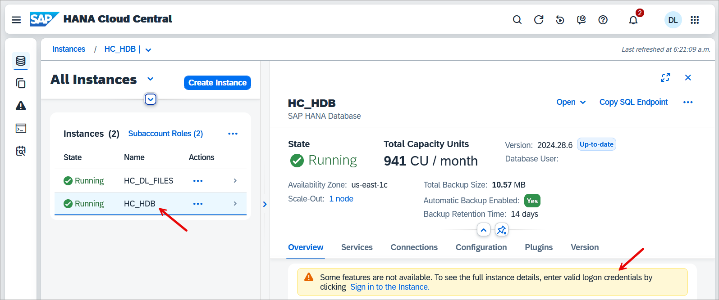Open the All Instances view dropdown
Viewport: 719px width, 300px height.
(x=151, y=79)
